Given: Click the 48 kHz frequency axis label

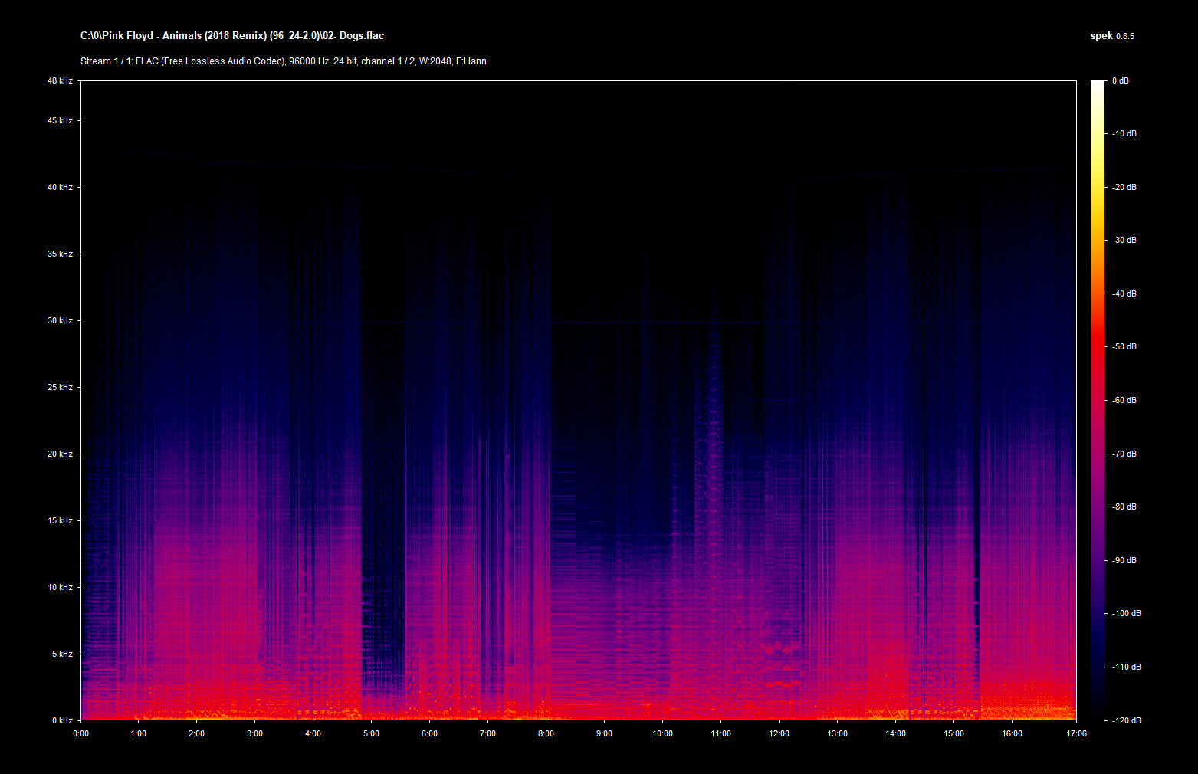Looking at the screenshot, I should pyautogui.click(x=60, y=80).
